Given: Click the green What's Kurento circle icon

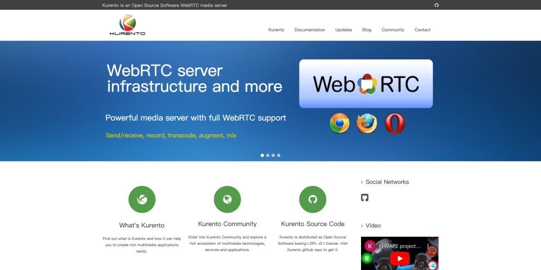Looking at the screenshot, I should [x=142, y=199].
